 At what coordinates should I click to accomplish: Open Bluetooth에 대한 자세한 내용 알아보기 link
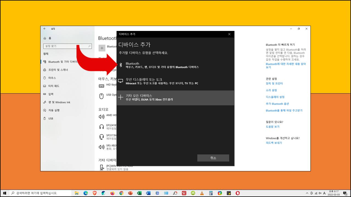pyautogui.click(x=286, y=65)
